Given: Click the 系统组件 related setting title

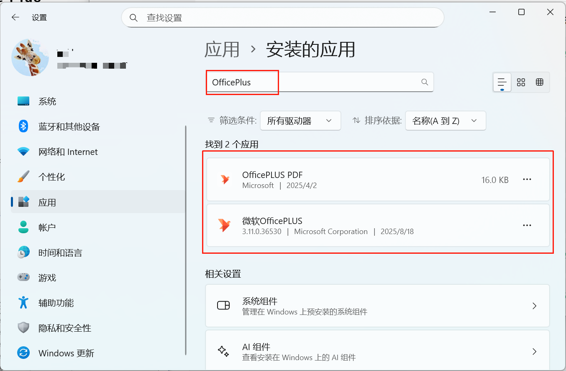Looking at the screenshot, I should [x=260, y=301].
